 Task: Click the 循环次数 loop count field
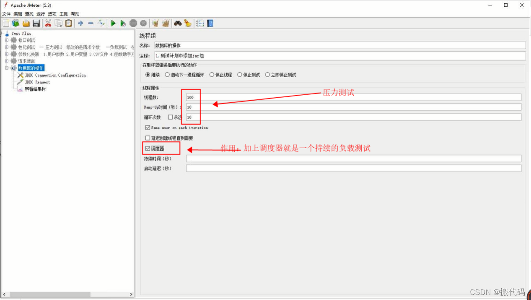[354, 117]
